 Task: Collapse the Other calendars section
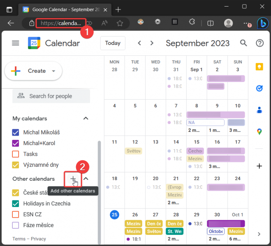coord(86,179)
